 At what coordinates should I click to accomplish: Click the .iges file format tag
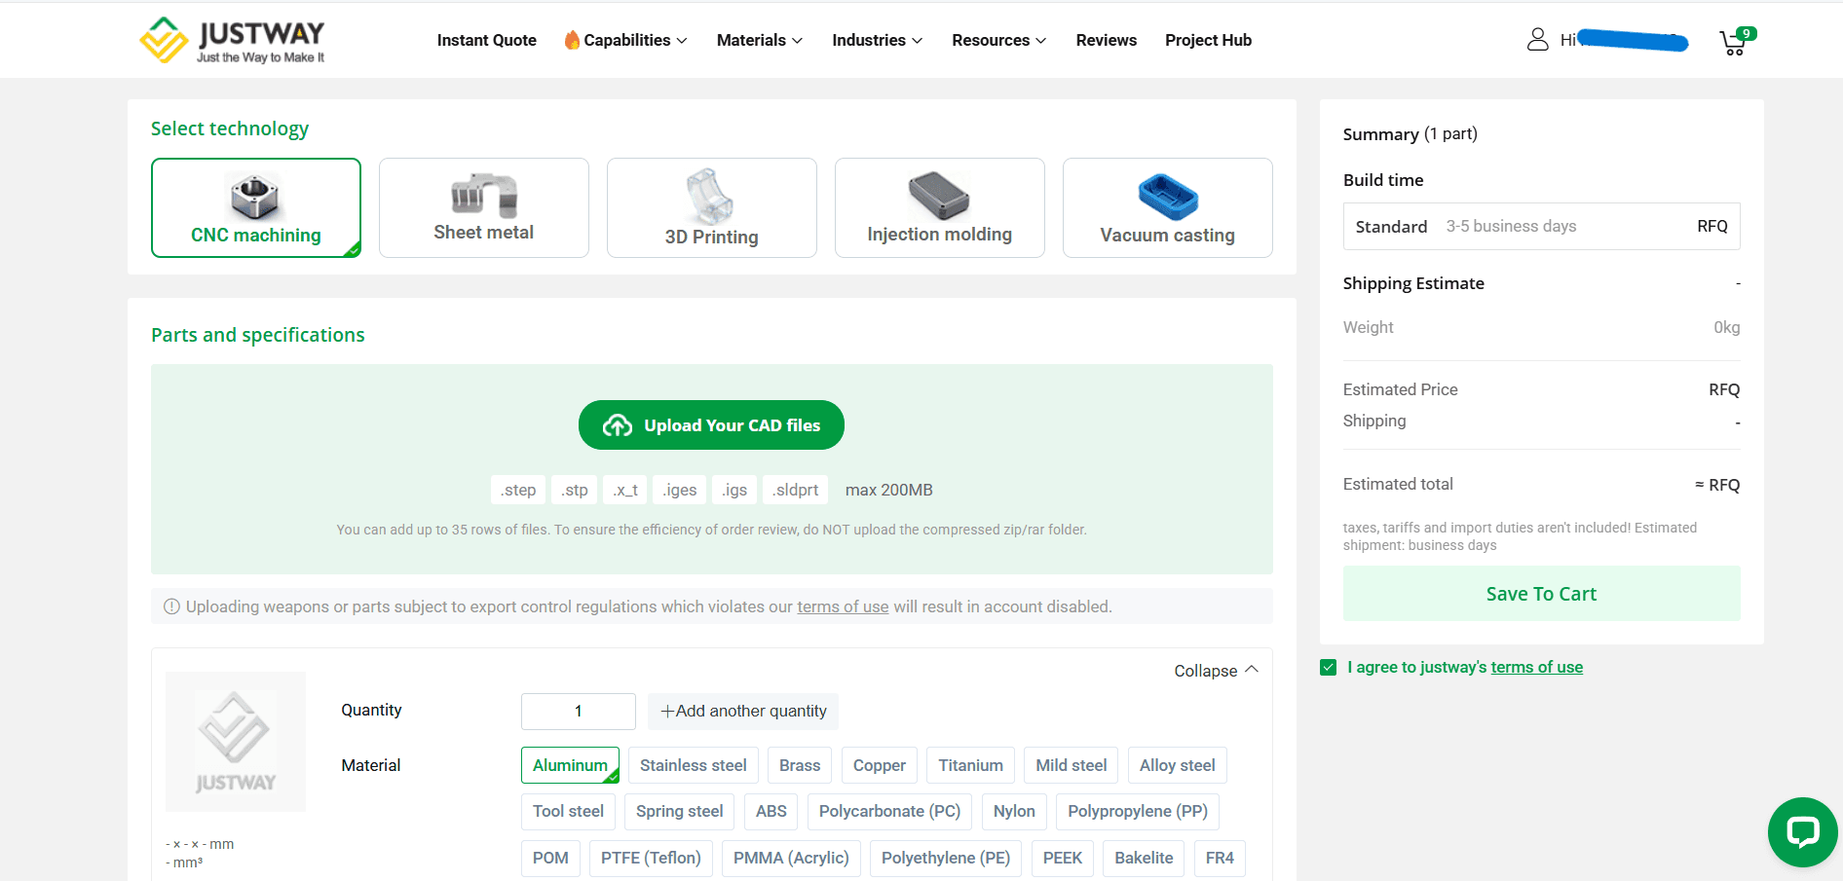pos(680,490)
